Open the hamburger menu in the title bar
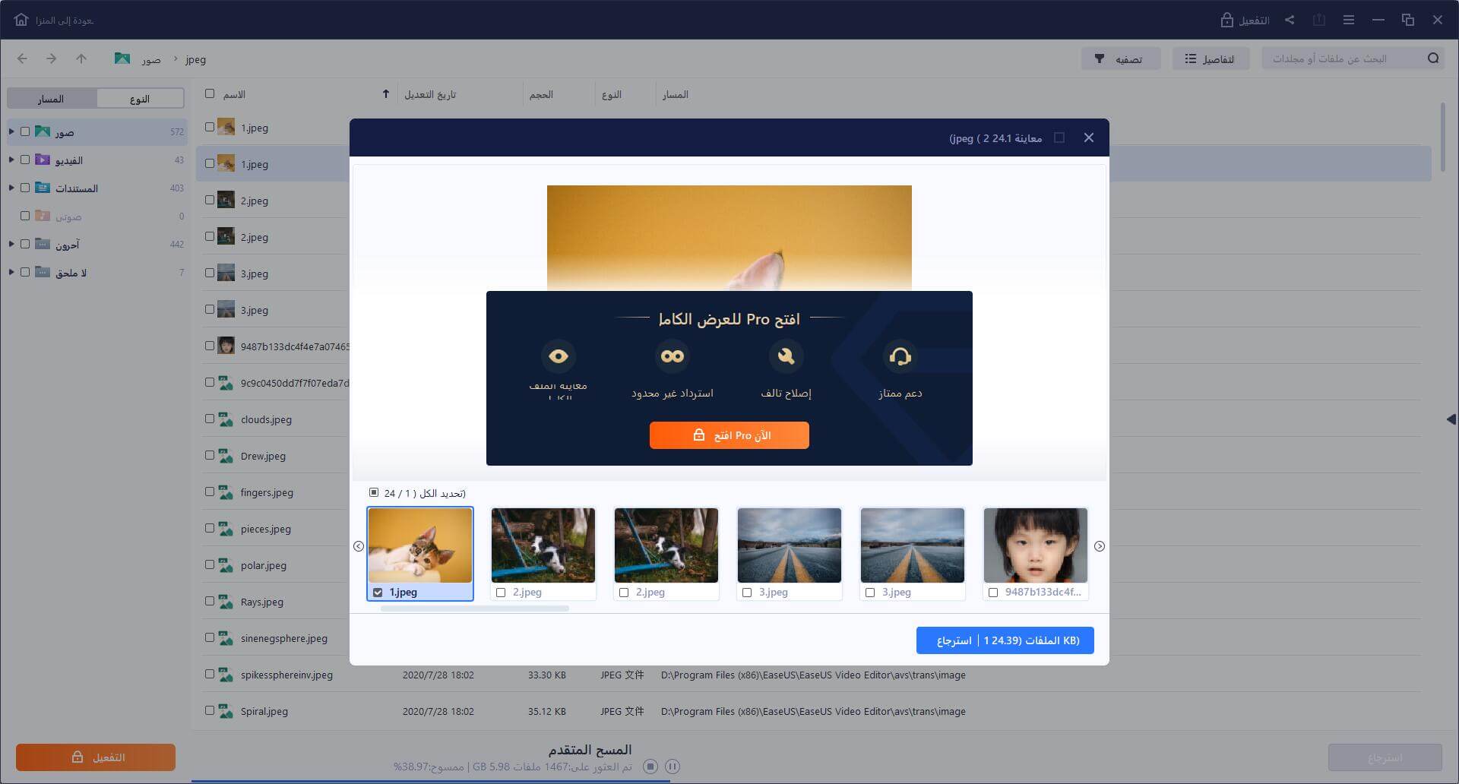This screenshot has width=1459, height=784. (1349, 20)
